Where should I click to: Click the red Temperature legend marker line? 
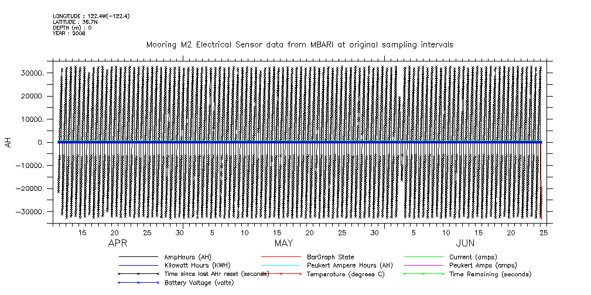[281, 274]
